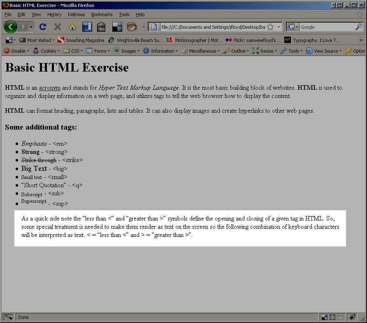This screenshot has height=323, width=367.
Task: Click the bug icon in status bar
Action: pyautogui.click(x=352, y=317)
